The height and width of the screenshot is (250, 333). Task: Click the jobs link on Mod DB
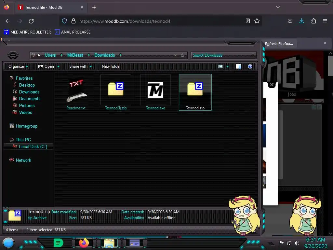[292, 94]
